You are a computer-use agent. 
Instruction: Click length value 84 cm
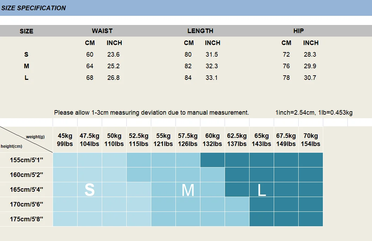[x=188, y=78]
